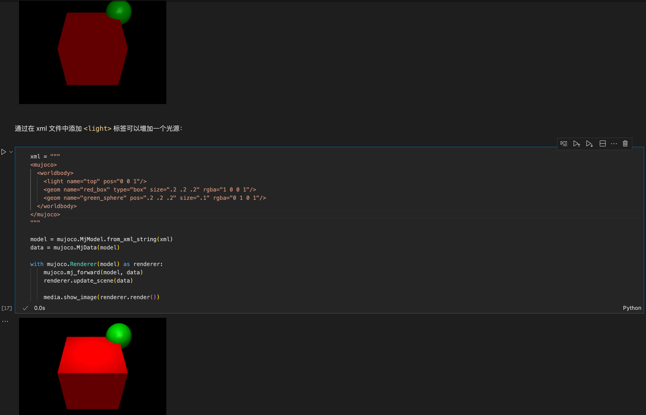Open the lit red box output image

tap(93, 366)
